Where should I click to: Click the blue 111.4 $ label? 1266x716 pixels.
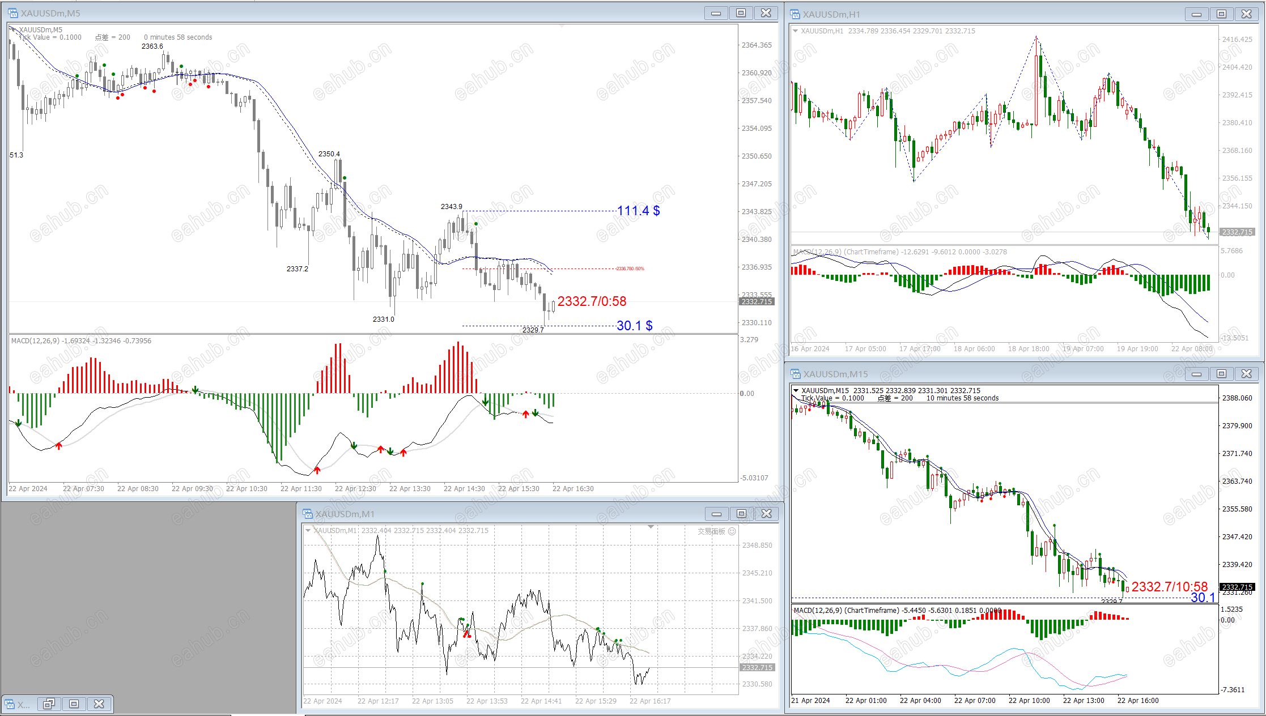[x=638, y=211]
